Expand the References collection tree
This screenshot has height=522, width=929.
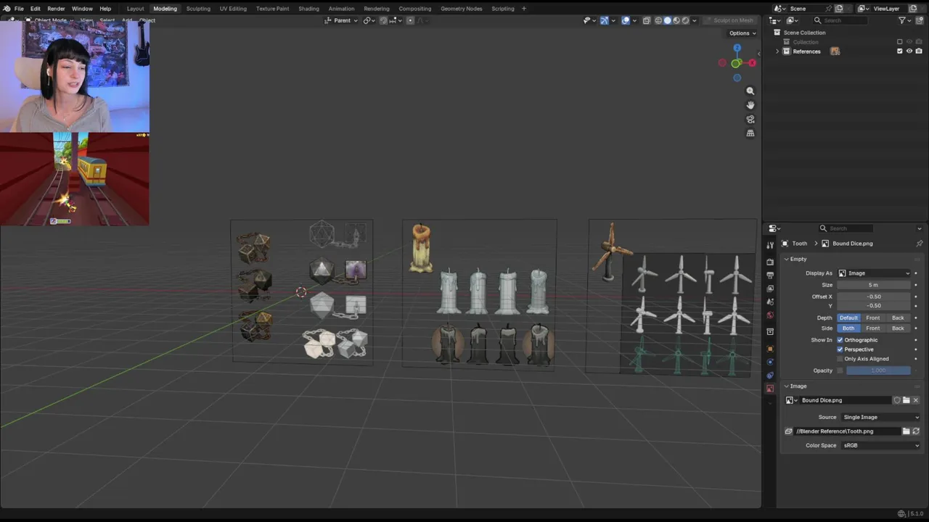[777, 51]
